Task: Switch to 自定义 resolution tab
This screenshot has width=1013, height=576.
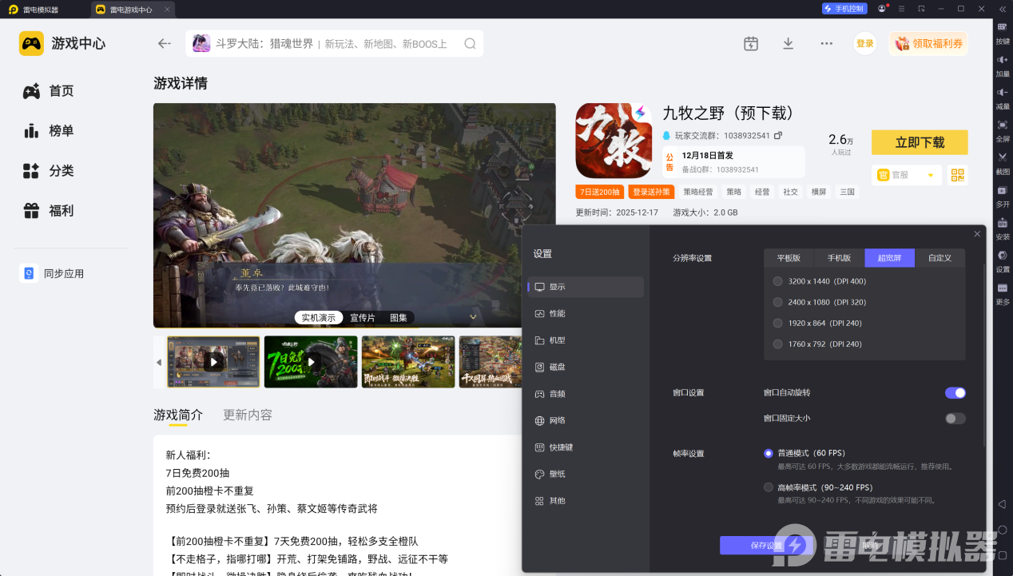Action: 940,258
